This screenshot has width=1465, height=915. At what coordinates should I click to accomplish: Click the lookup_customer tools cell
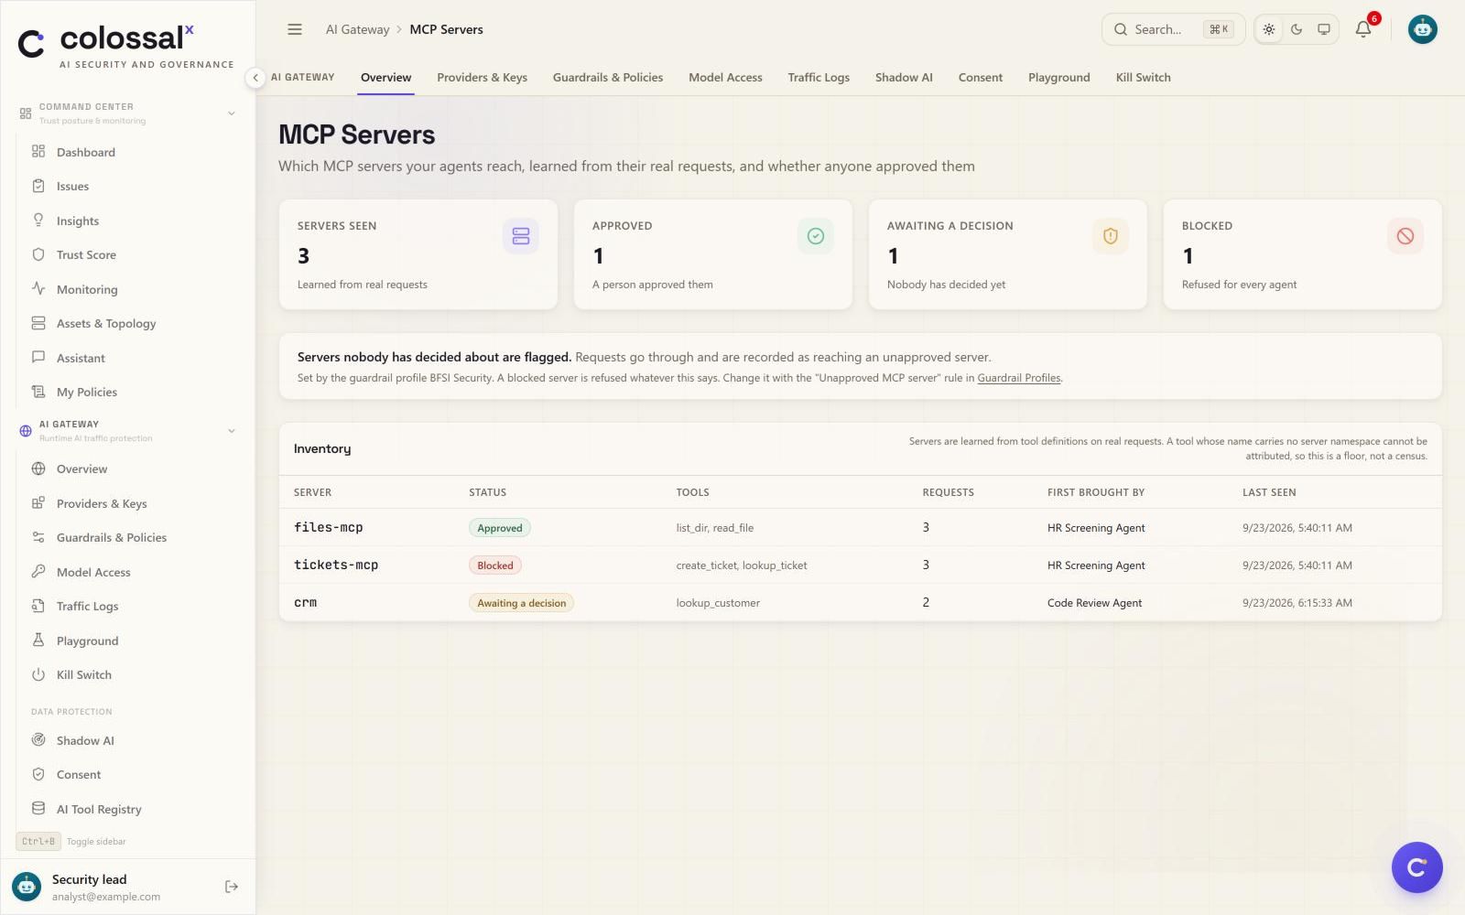pyautogui.click(x=718, y=603)
